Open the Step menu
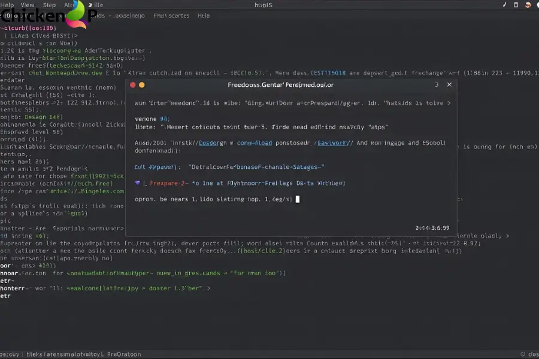 click(x=49, y=5)
